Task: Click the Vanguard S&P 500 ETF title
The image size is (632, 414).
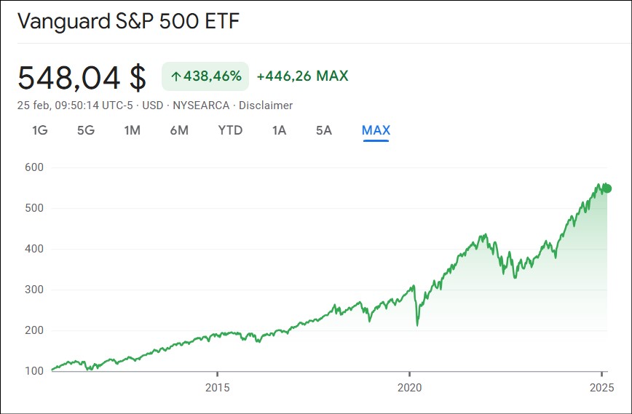Action: pos(128,21)
